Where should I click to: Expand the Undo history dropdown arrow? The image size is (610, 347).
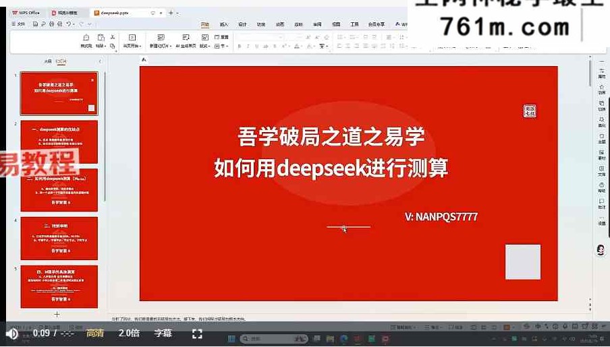point(74,24)
